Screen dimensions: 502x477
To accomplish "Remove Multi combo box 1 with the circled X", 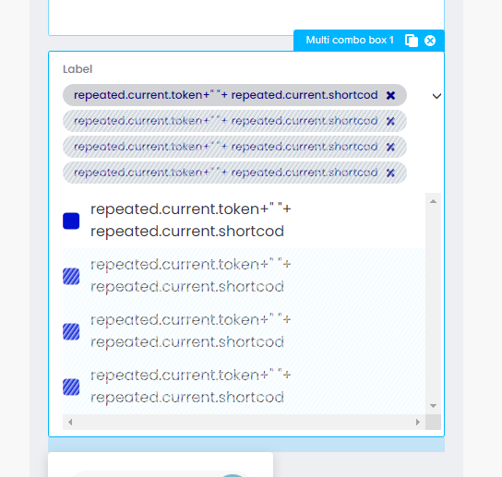I will pos(430,41).
